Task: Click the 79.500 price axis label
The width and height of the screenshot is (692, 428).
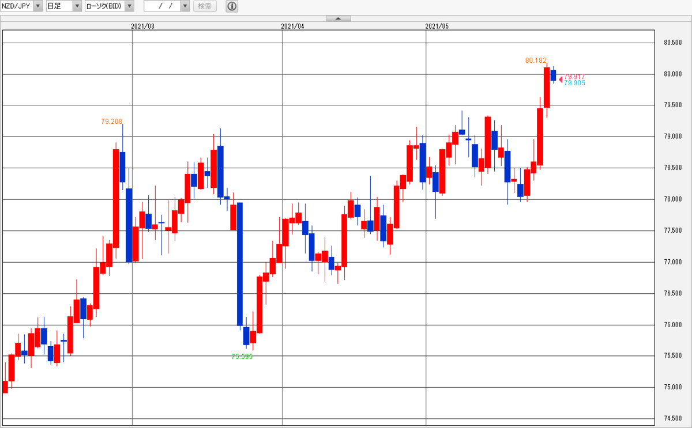Action: click(672, 105)
